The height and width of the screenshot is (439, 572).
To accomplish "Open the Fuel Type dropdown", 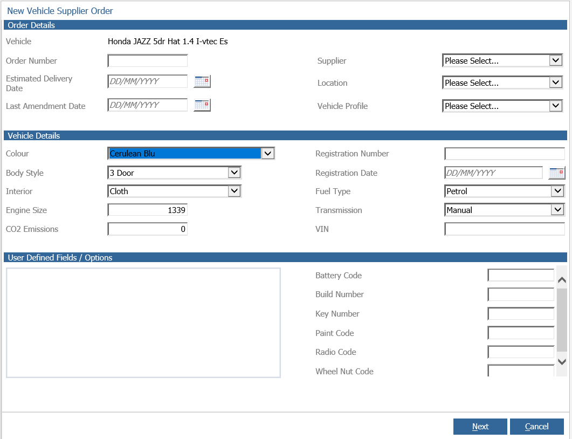I will tap(505, 191).
